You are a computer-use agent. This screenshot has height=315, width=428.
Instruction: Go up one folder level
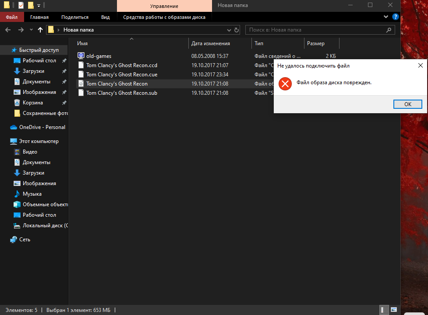[40, 30]
